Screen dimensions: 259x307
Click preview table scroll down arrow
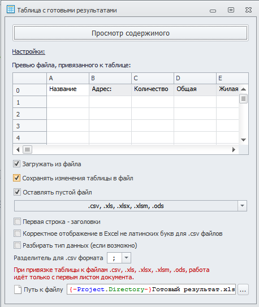point(243,140)
